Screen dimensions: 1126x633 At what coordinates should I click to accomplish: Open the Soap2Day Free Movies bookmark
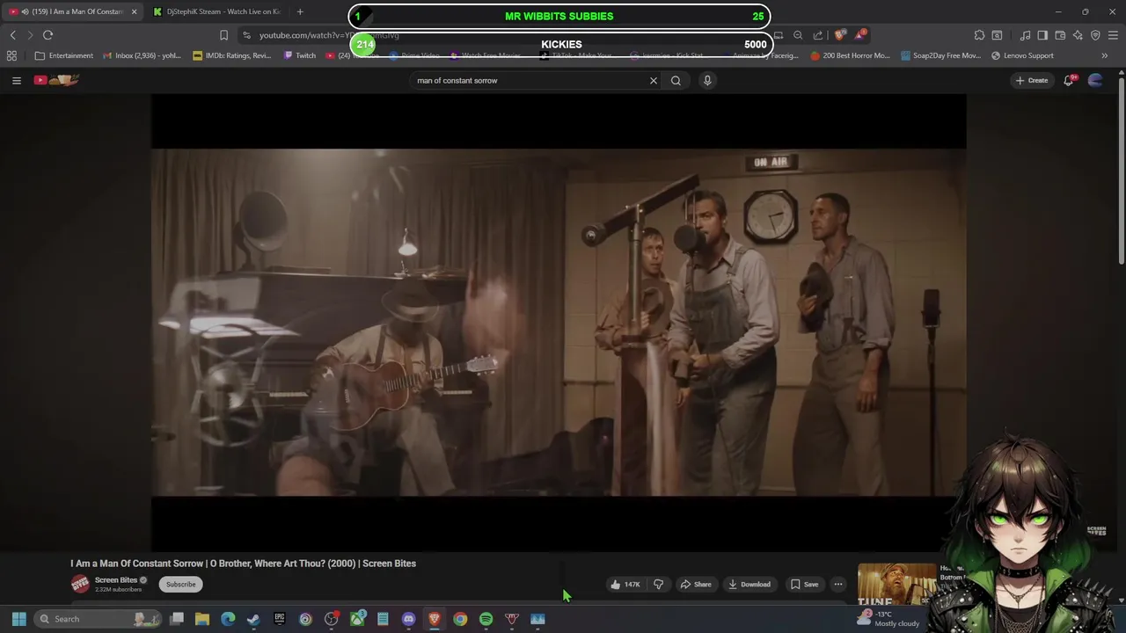click(x=940, y=55)
